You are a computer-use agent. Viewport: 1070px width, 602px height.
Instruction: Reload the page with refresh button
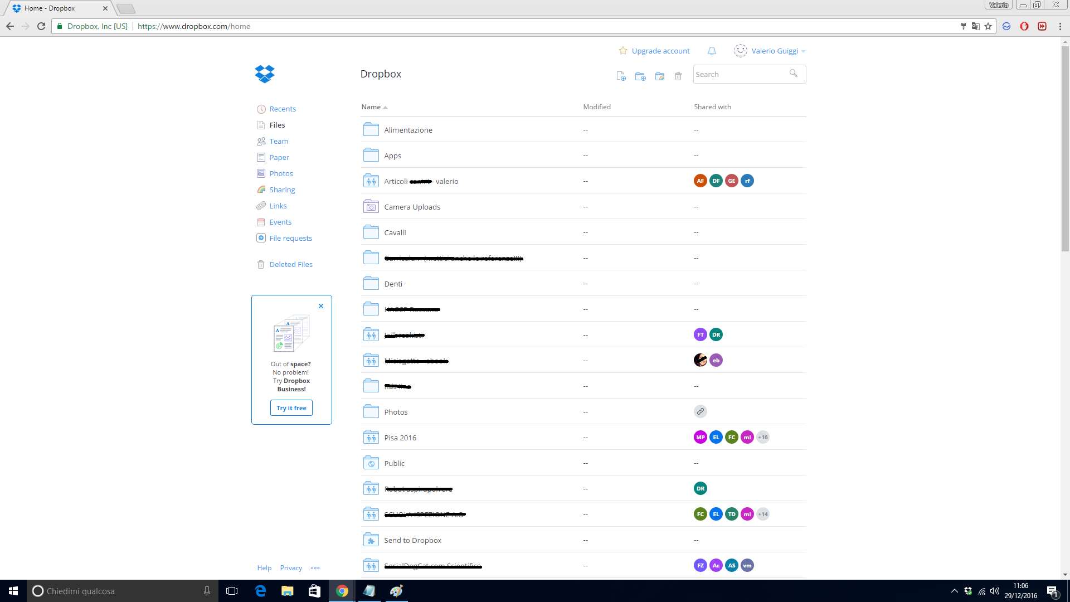[x=41, y=26]
